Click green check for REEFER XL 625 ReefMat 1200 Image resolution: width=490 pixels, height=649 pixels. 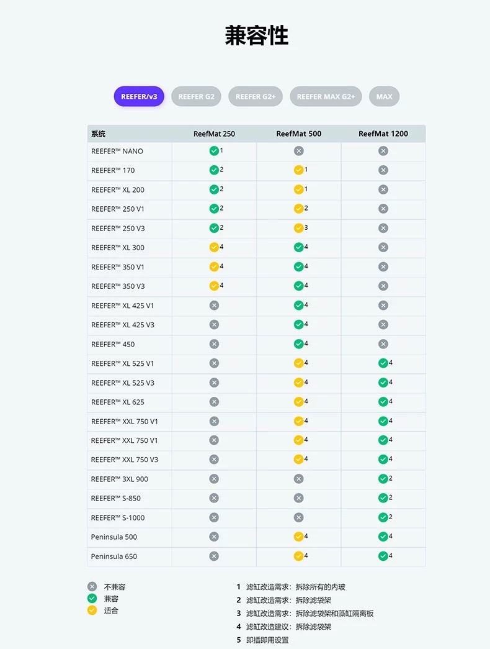coord(383,402)
